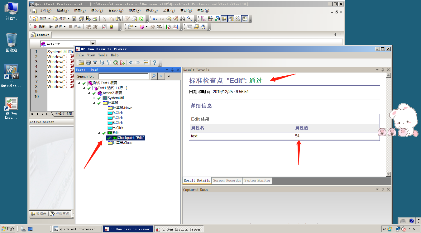Viewport: 421px width, 233px height.
Task: Collapse the Test1 迭代 1 node
Action: [x=84, y=88]
